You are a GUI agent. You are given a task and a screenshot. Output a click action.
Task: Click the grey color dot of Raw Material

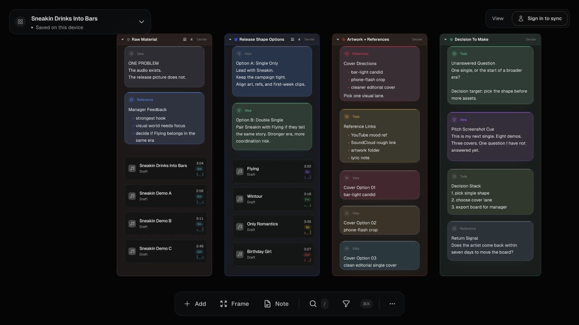click(x=128, y=39)
